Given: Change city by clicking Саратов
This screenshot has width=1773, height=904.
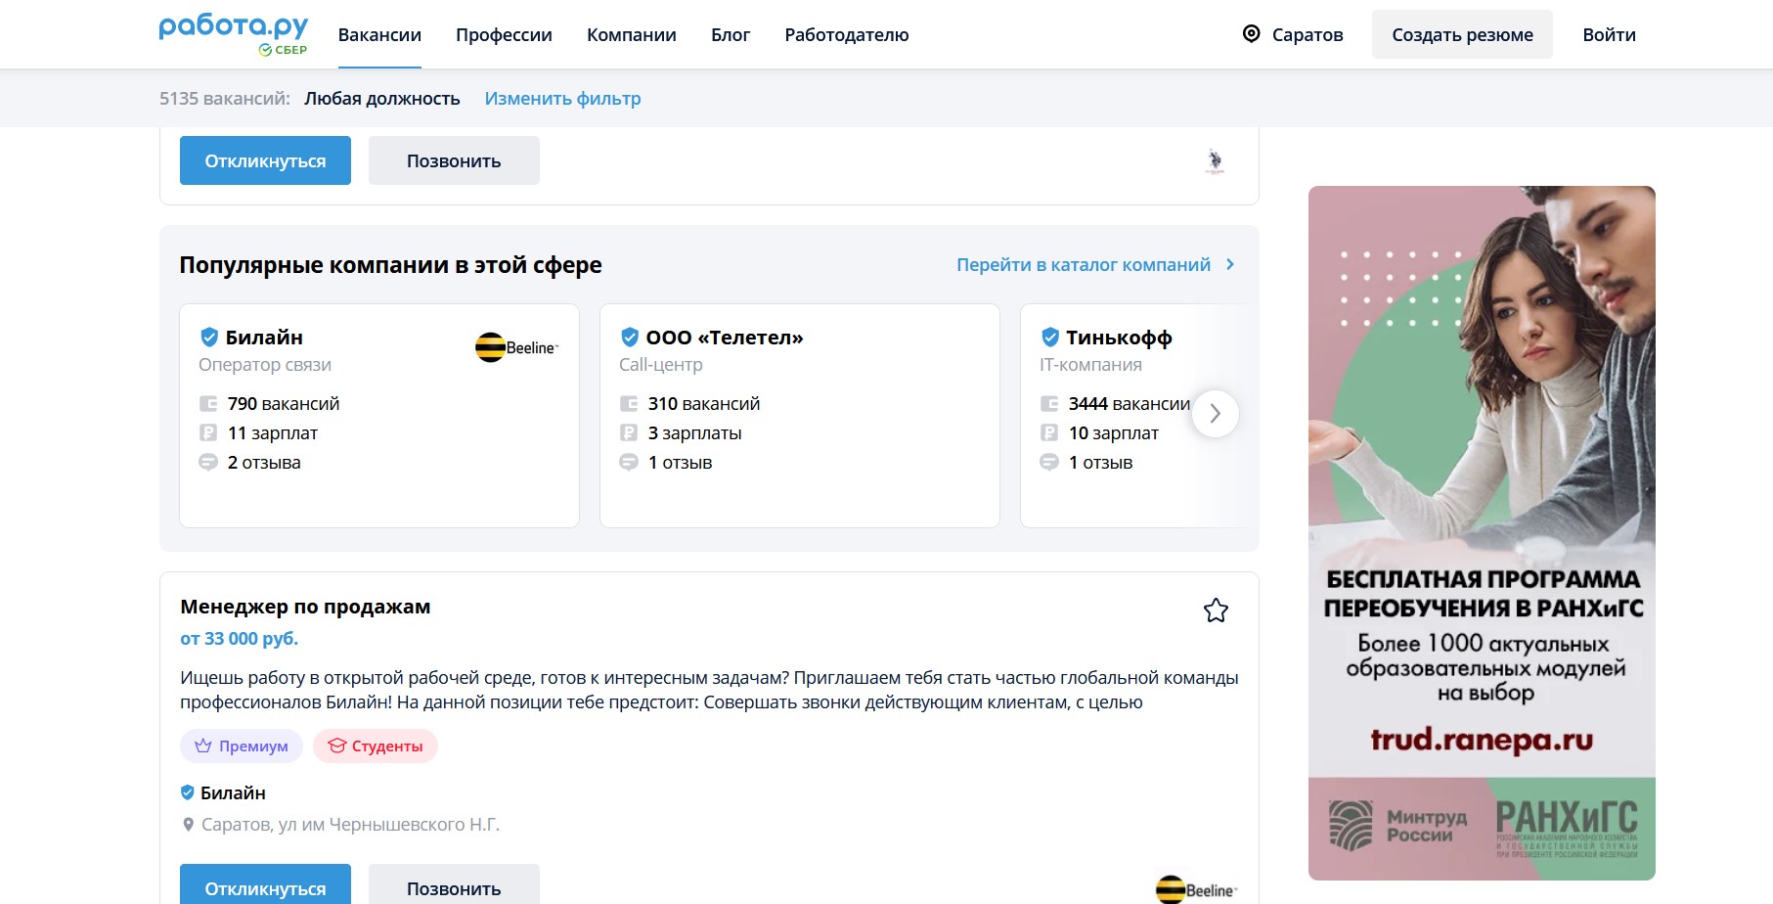Looking at the screenshot, I should click(1308, 35).
